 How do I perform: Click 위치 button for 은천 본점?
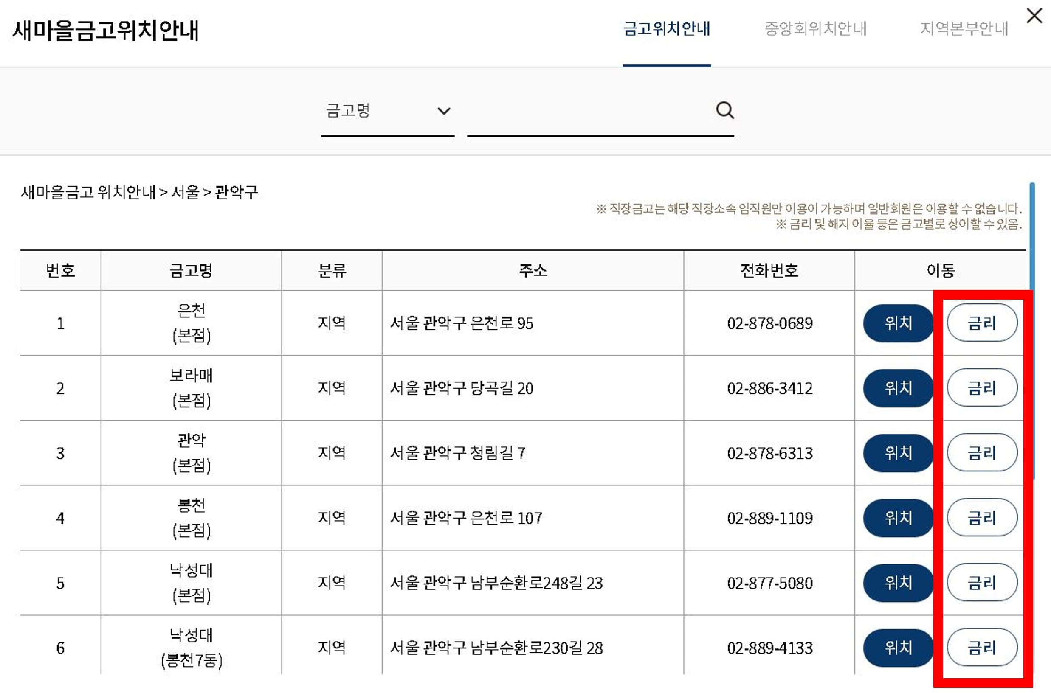(898, 323)
